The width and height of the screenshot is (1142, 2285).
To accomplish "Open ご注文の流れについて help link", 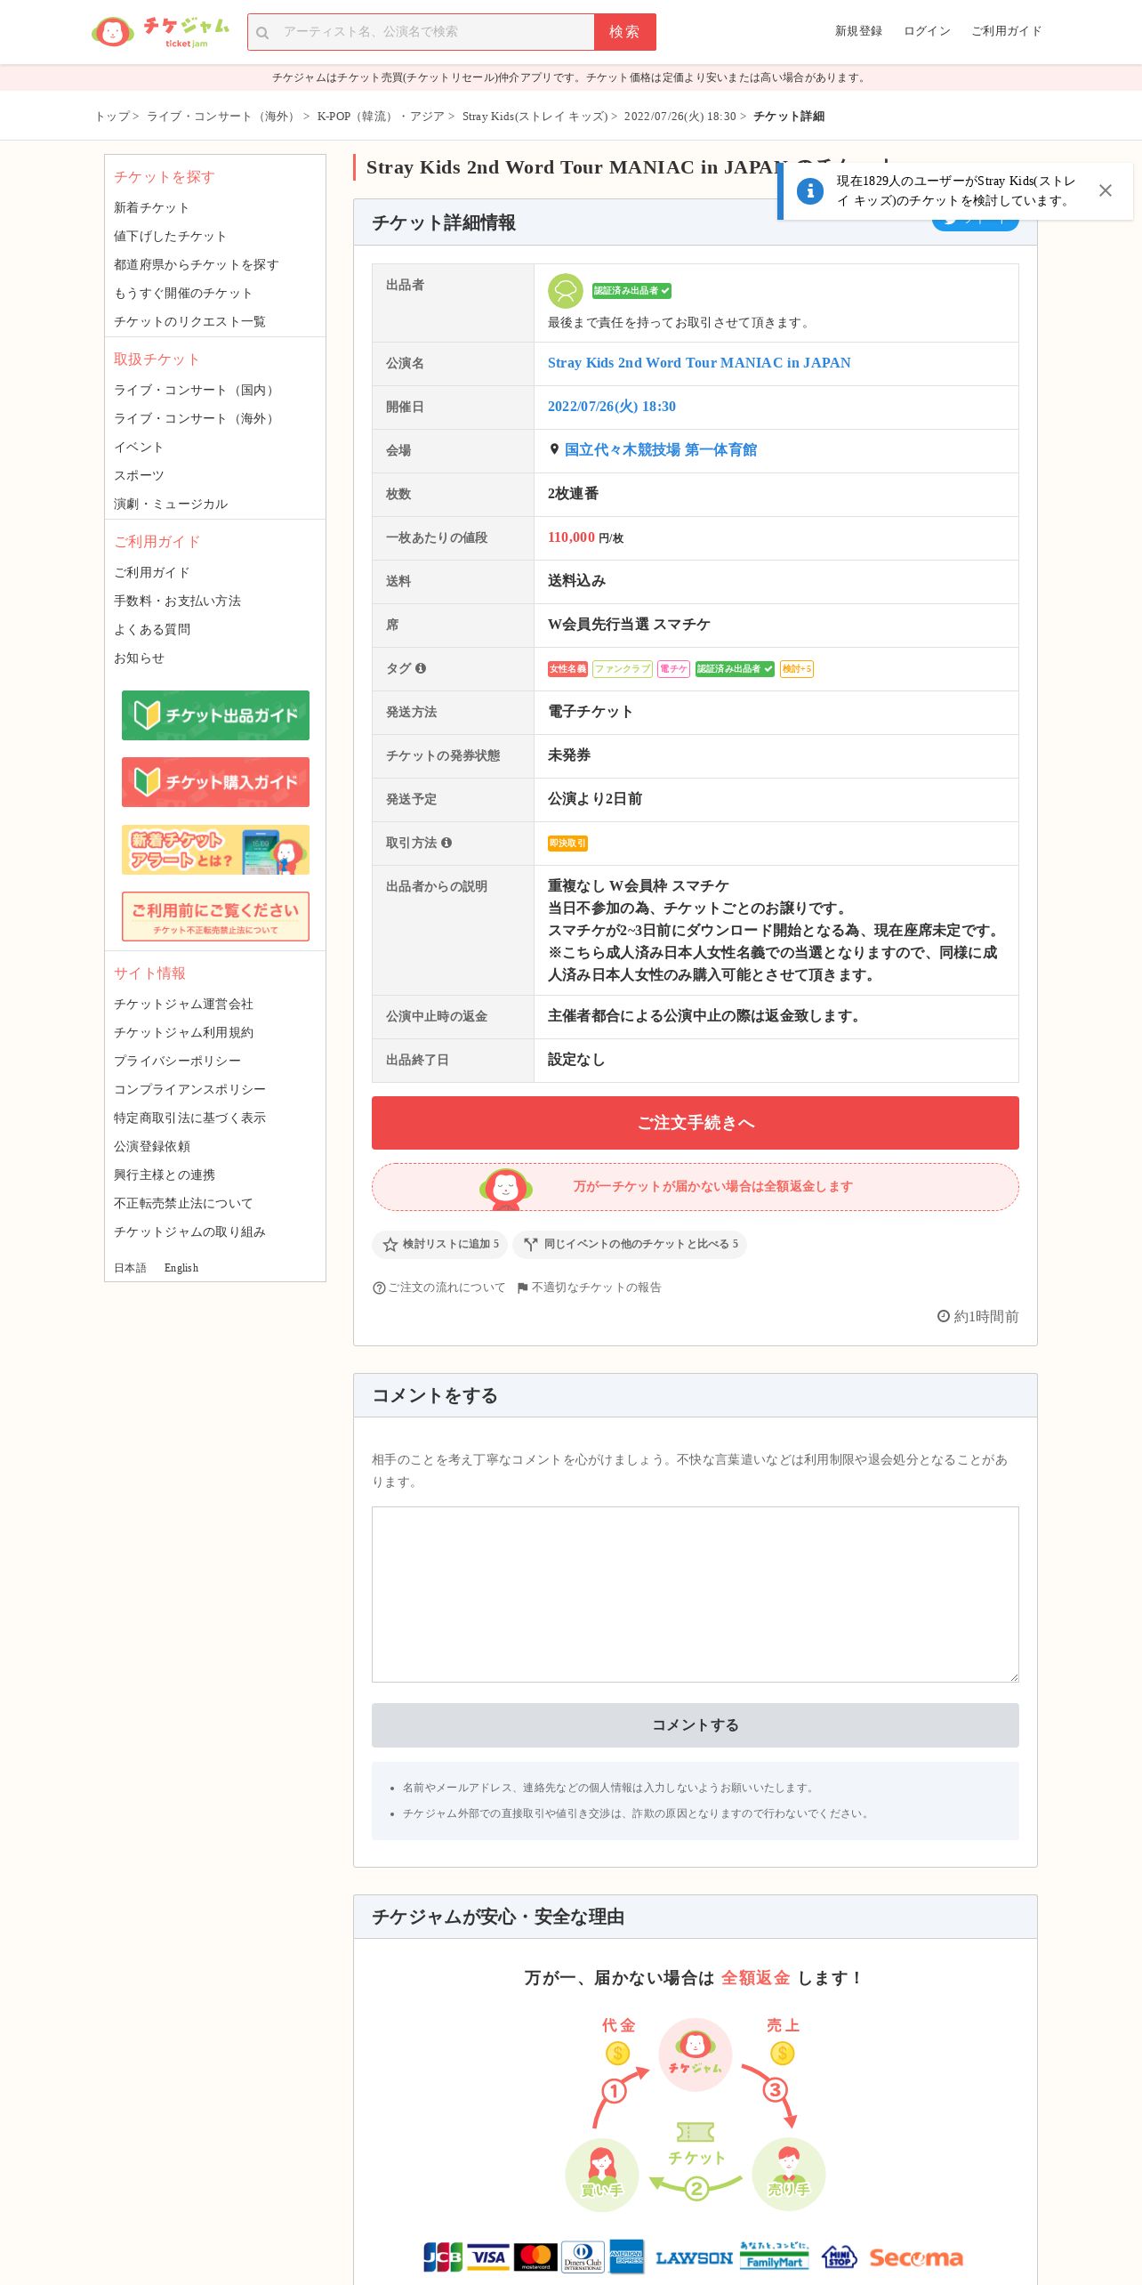I will click(x=438, y=1288).
